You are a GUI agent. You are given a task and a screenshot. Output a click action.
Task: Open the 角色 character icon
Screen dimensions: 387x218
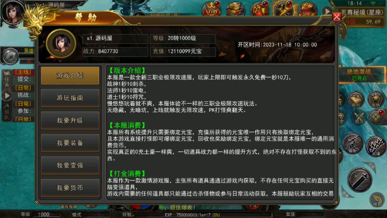pyautogui.click(x=376, y=99)
